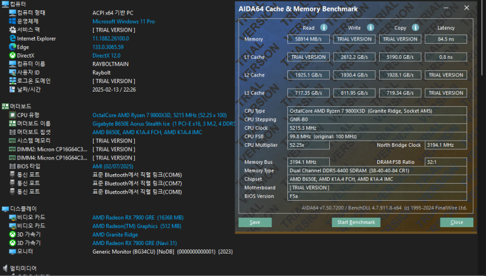Screen dimensions: 486x276
Task: Open the OctalCore AMD Ryzen 7 9800X3D link
Action: point(160,115)
